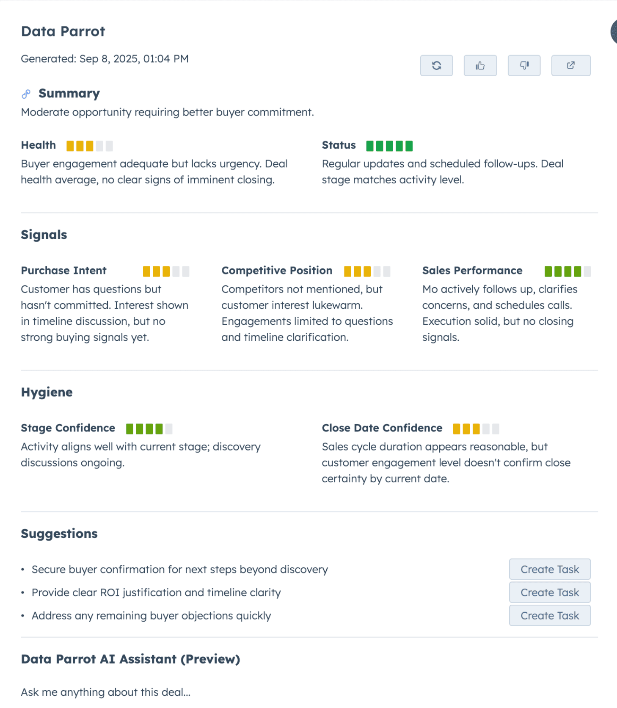
Task: Select the Close Date Confidence rating bar
Action: 476,429
